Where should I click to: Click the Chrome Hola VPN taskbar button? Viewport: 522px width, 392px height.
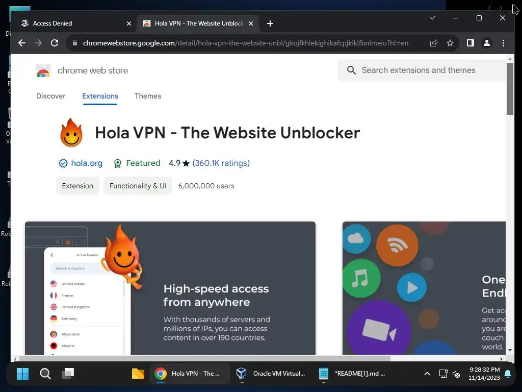click(190, 374)
